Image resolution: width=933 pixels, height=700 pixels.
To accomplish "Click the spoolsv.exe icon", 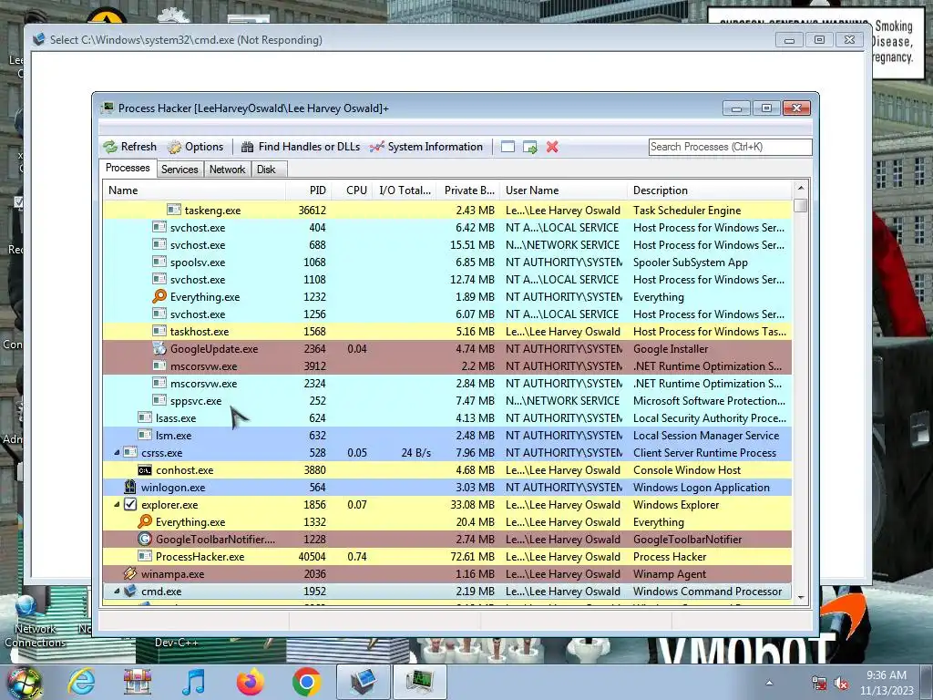I will 159,262.
